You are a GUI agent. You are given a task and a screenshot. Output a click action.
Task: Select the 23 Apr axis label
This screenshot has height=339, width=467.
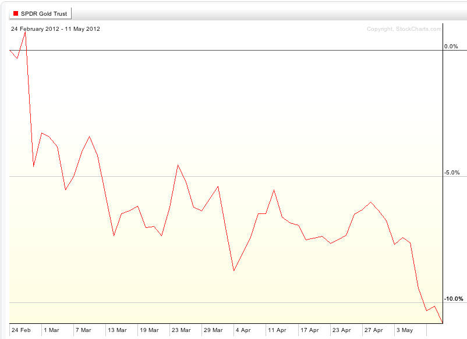coord(342,329)
